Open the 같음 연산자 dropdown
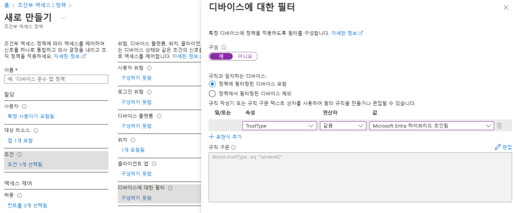Screen dimensions: 515x213 pos(343,126)
